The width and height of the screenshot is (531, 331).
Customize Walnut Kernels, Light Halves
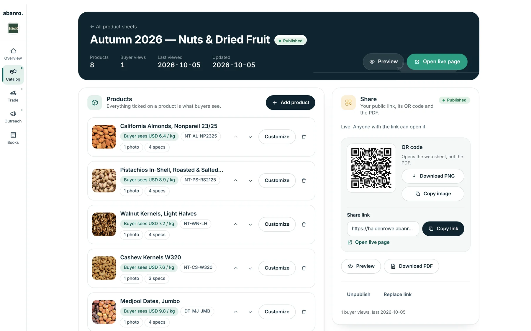277,224
